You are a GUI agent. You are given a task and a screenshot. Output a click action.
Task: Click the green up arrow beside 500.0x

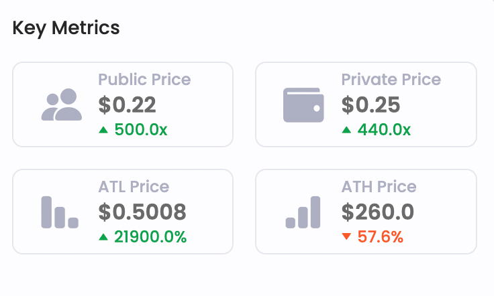pos(103,129)
